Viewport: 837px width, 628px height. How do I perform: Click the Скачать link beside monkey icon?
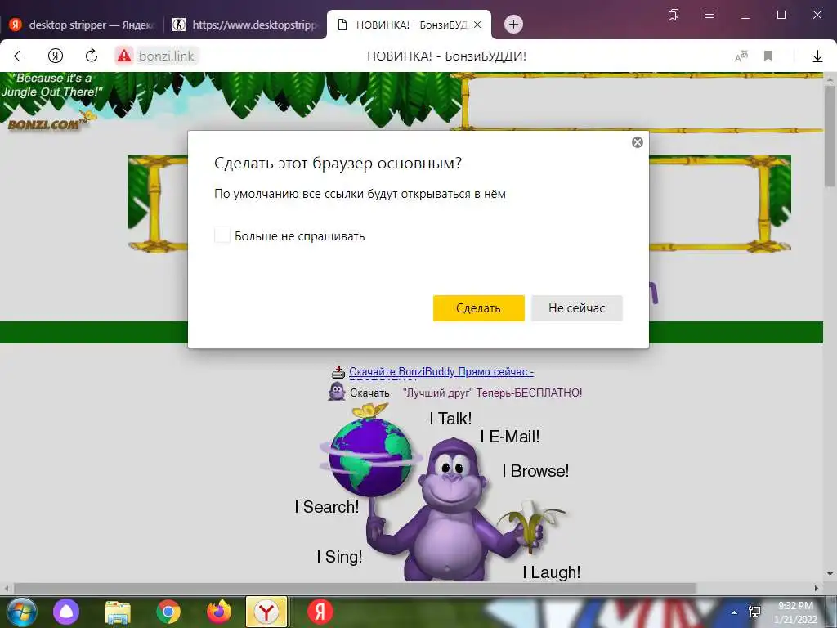369,393
